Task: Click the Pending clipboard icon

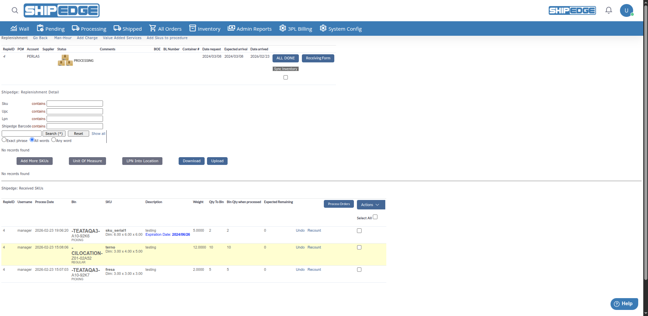Action: click(x=40, y=28)
